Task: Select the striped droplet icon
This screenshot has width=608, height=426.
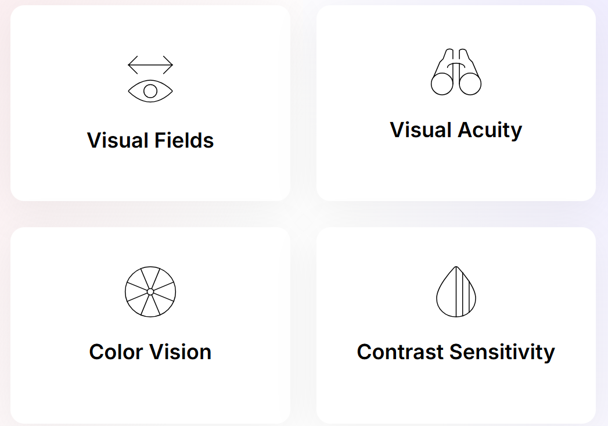Action: [456, 292]
